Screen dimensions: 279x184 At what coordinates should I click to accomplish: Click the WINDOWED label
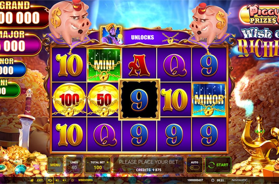click(85, 180)
